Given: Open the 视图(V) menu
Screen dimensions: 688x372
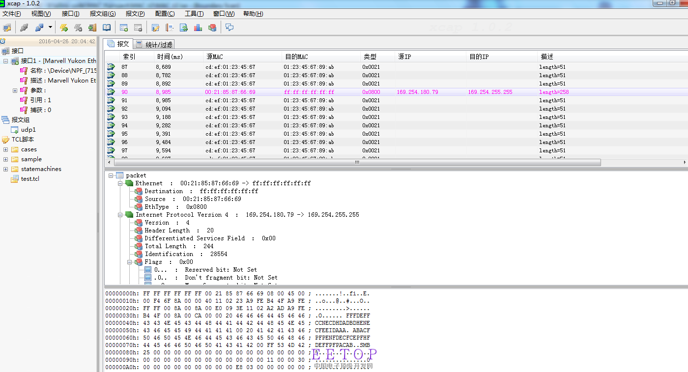Looking at the screenshot, I should point(41,14).
